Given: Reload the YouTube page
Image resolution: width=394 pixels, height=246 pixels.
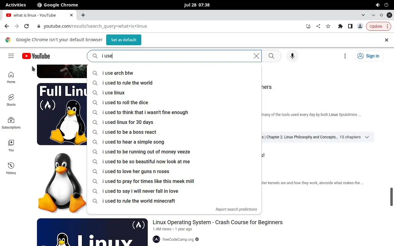Looking at the screenshot, I should point(26,26).
